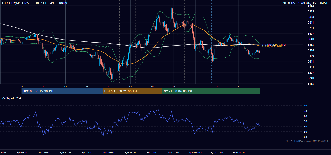Click price axis label 1.18640
The height and width of the screenshot is (155, 331).
coord(309,39)
